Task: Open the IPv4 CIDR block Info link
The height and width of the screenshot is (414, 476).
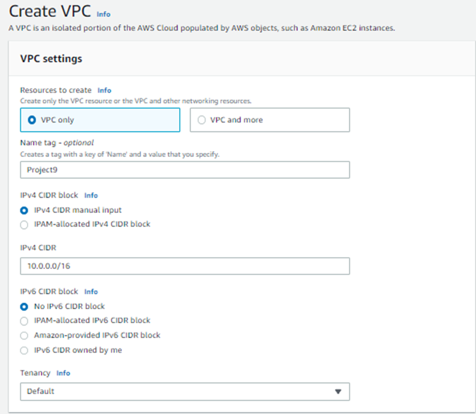Action: 91,196
